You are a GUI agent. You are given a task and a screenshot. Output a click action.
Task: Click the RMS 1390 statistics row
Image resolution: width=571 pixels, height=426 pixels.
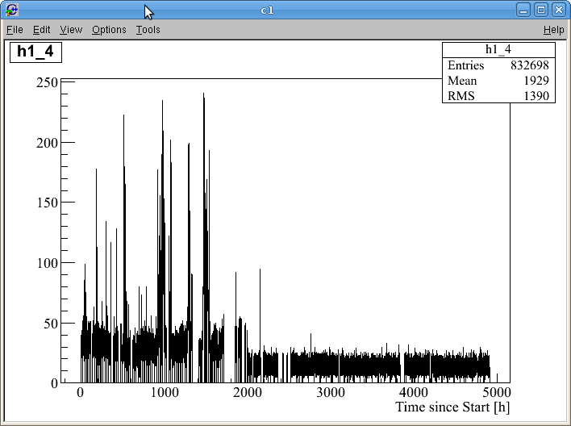(x=498, y=95)
